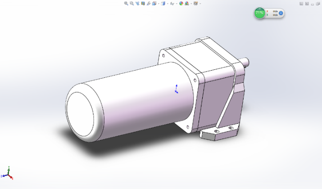322x189 pixels.
Task: Click the View Settings monitor icon
Action: tap(195, 4)
